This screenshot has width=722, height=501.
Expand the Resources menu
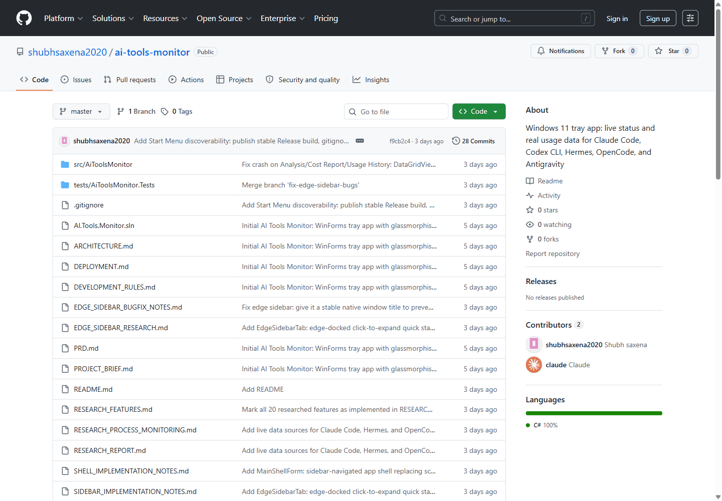[165, 19]
